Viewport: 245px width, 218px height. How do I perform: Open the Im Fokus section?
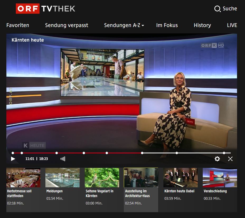(167, 25)
